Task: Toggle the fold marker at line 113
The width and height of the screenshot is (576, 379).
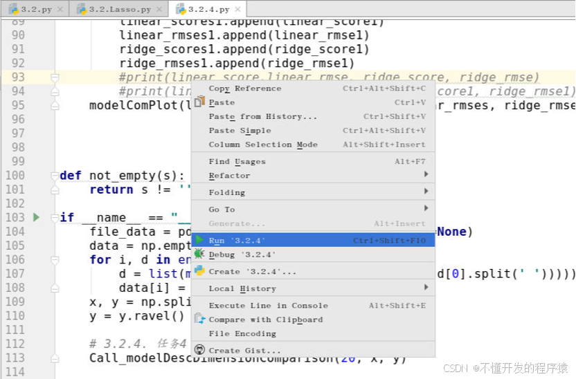Action: click(55, 358)
